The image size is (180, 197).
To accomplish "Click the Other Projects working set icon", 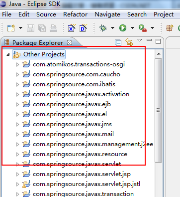I will 16,54.
